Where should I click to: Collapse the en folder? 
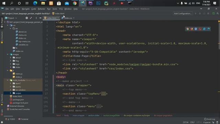[11, 29]
